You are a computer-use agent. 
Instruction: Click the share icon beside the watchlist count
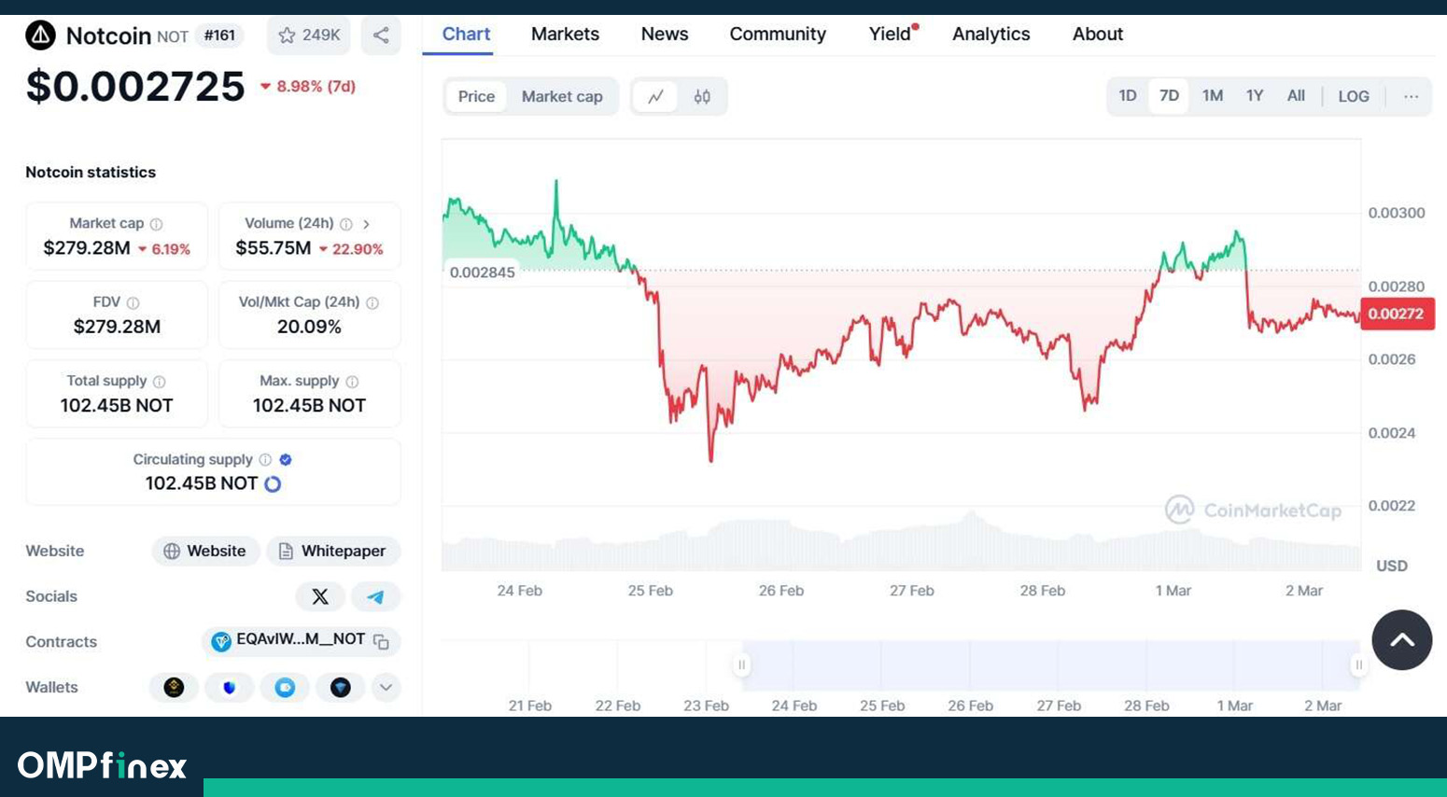[381, 35]
